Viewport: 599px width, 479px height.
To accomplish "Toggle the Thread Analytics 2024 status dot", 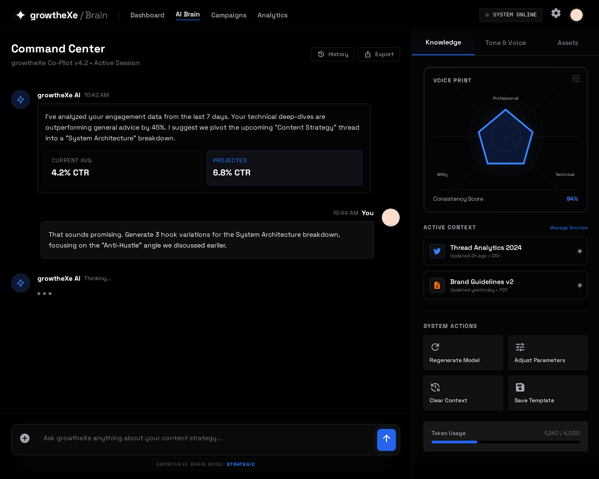I will pos(580,251).
